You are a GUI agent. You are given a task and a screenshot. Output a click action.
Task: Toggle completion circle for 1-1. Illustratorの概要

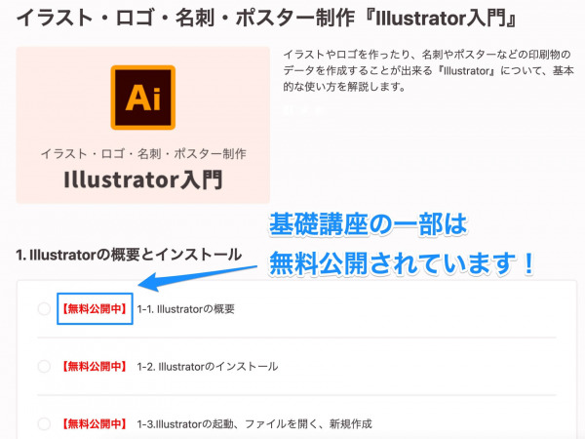[44, 308]
